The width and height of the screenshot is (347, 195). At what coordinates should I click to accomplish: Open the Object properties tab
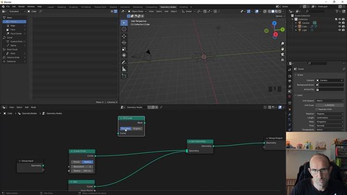(290, 109)
